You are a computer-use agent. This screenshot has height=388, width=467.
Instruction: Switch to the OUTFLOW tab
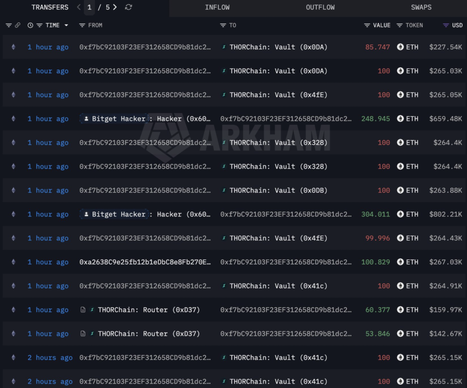(x=320, y=7)
